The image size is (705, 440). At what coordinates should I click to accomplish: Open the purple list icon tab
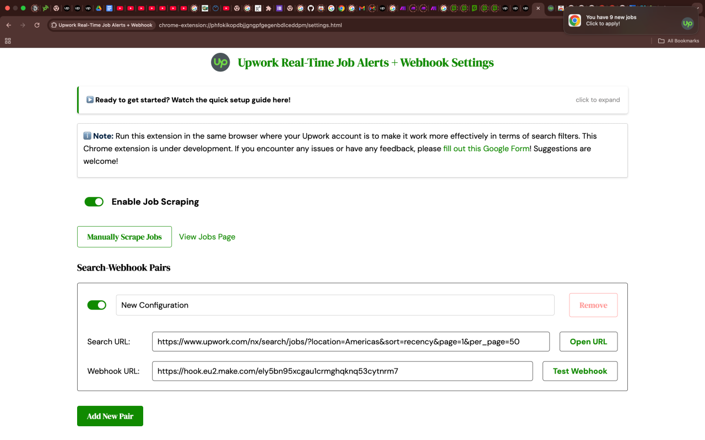click(x=279, y=8)
